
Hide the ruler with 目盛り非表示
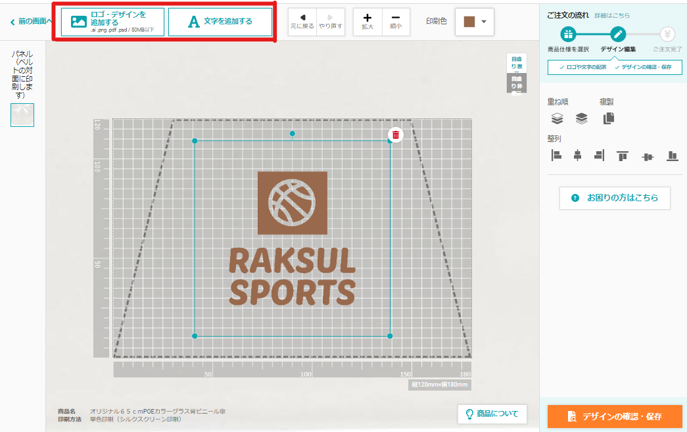[x=517, y=83]
